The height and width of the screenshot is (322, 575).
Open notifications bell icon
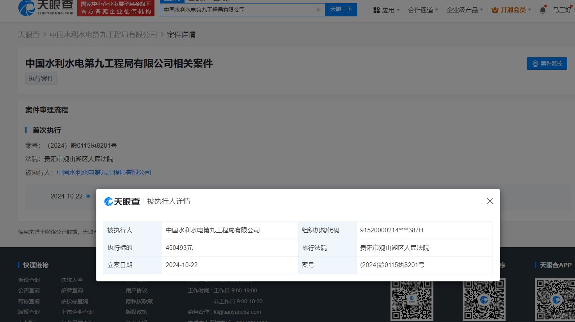pos(543,10)
